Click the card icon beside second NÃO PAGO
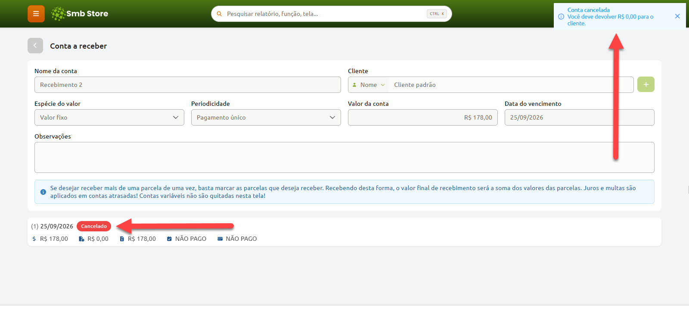The height and width of the screenshot is (329, 689). pyautogui.click(x=220, y=239)
